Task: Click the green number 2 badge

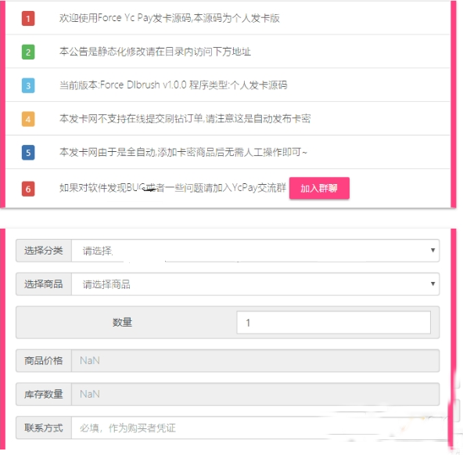Action: [28, 52]
